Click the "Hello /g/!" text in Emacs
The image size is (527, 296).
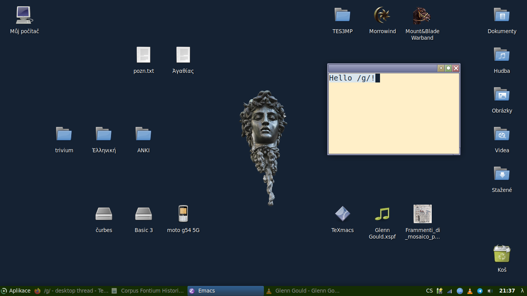(x=352, y=78)
